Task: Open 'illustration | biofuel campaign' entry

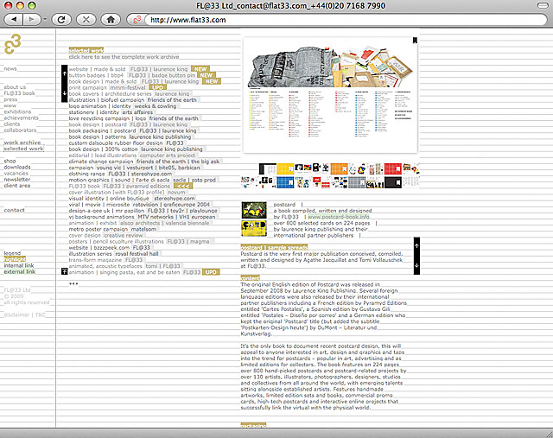Action: pos(132,100)
